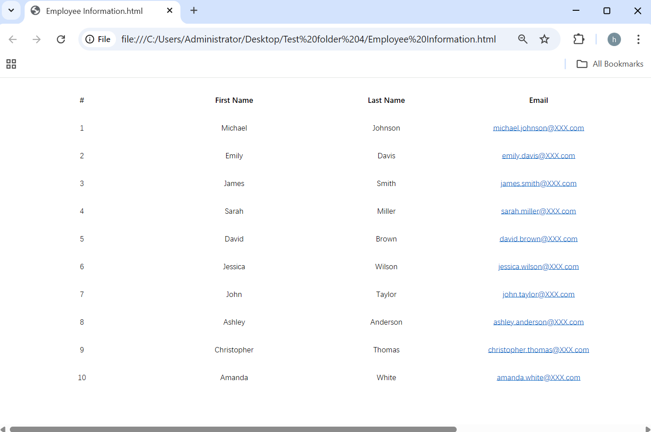
Task: Open the Chrome three-dot menu
Action: pyautogui.click(x=638, y=39)
